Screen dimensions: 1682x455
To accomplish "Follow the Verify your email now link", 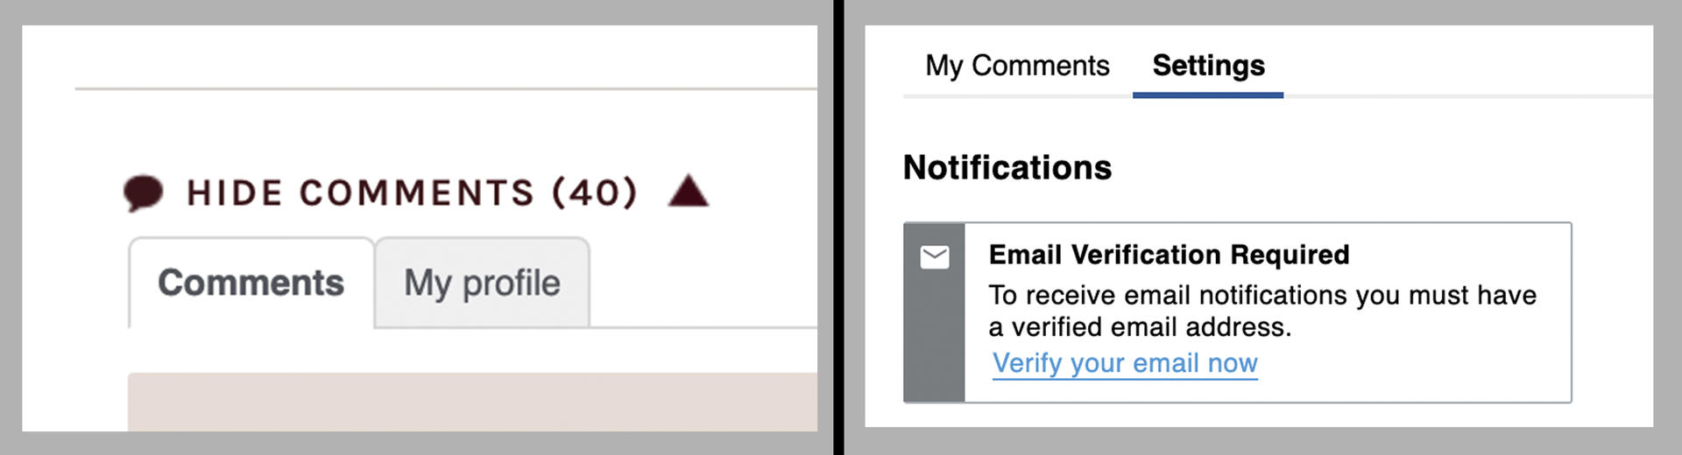I will [x=1125, y=363].
